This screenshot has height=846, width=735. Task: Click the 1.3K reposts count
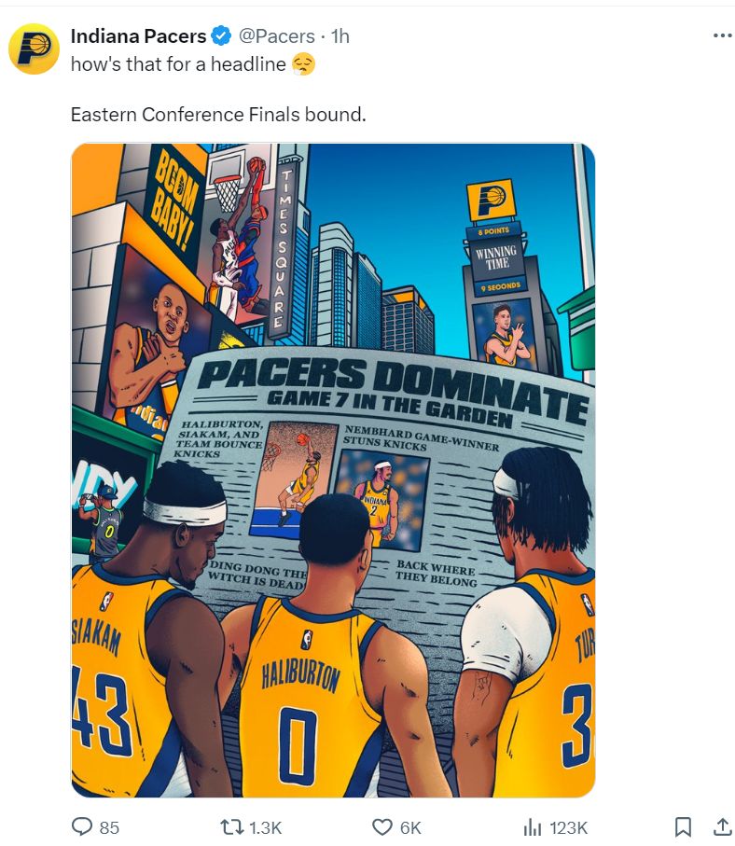coord(266,827)
